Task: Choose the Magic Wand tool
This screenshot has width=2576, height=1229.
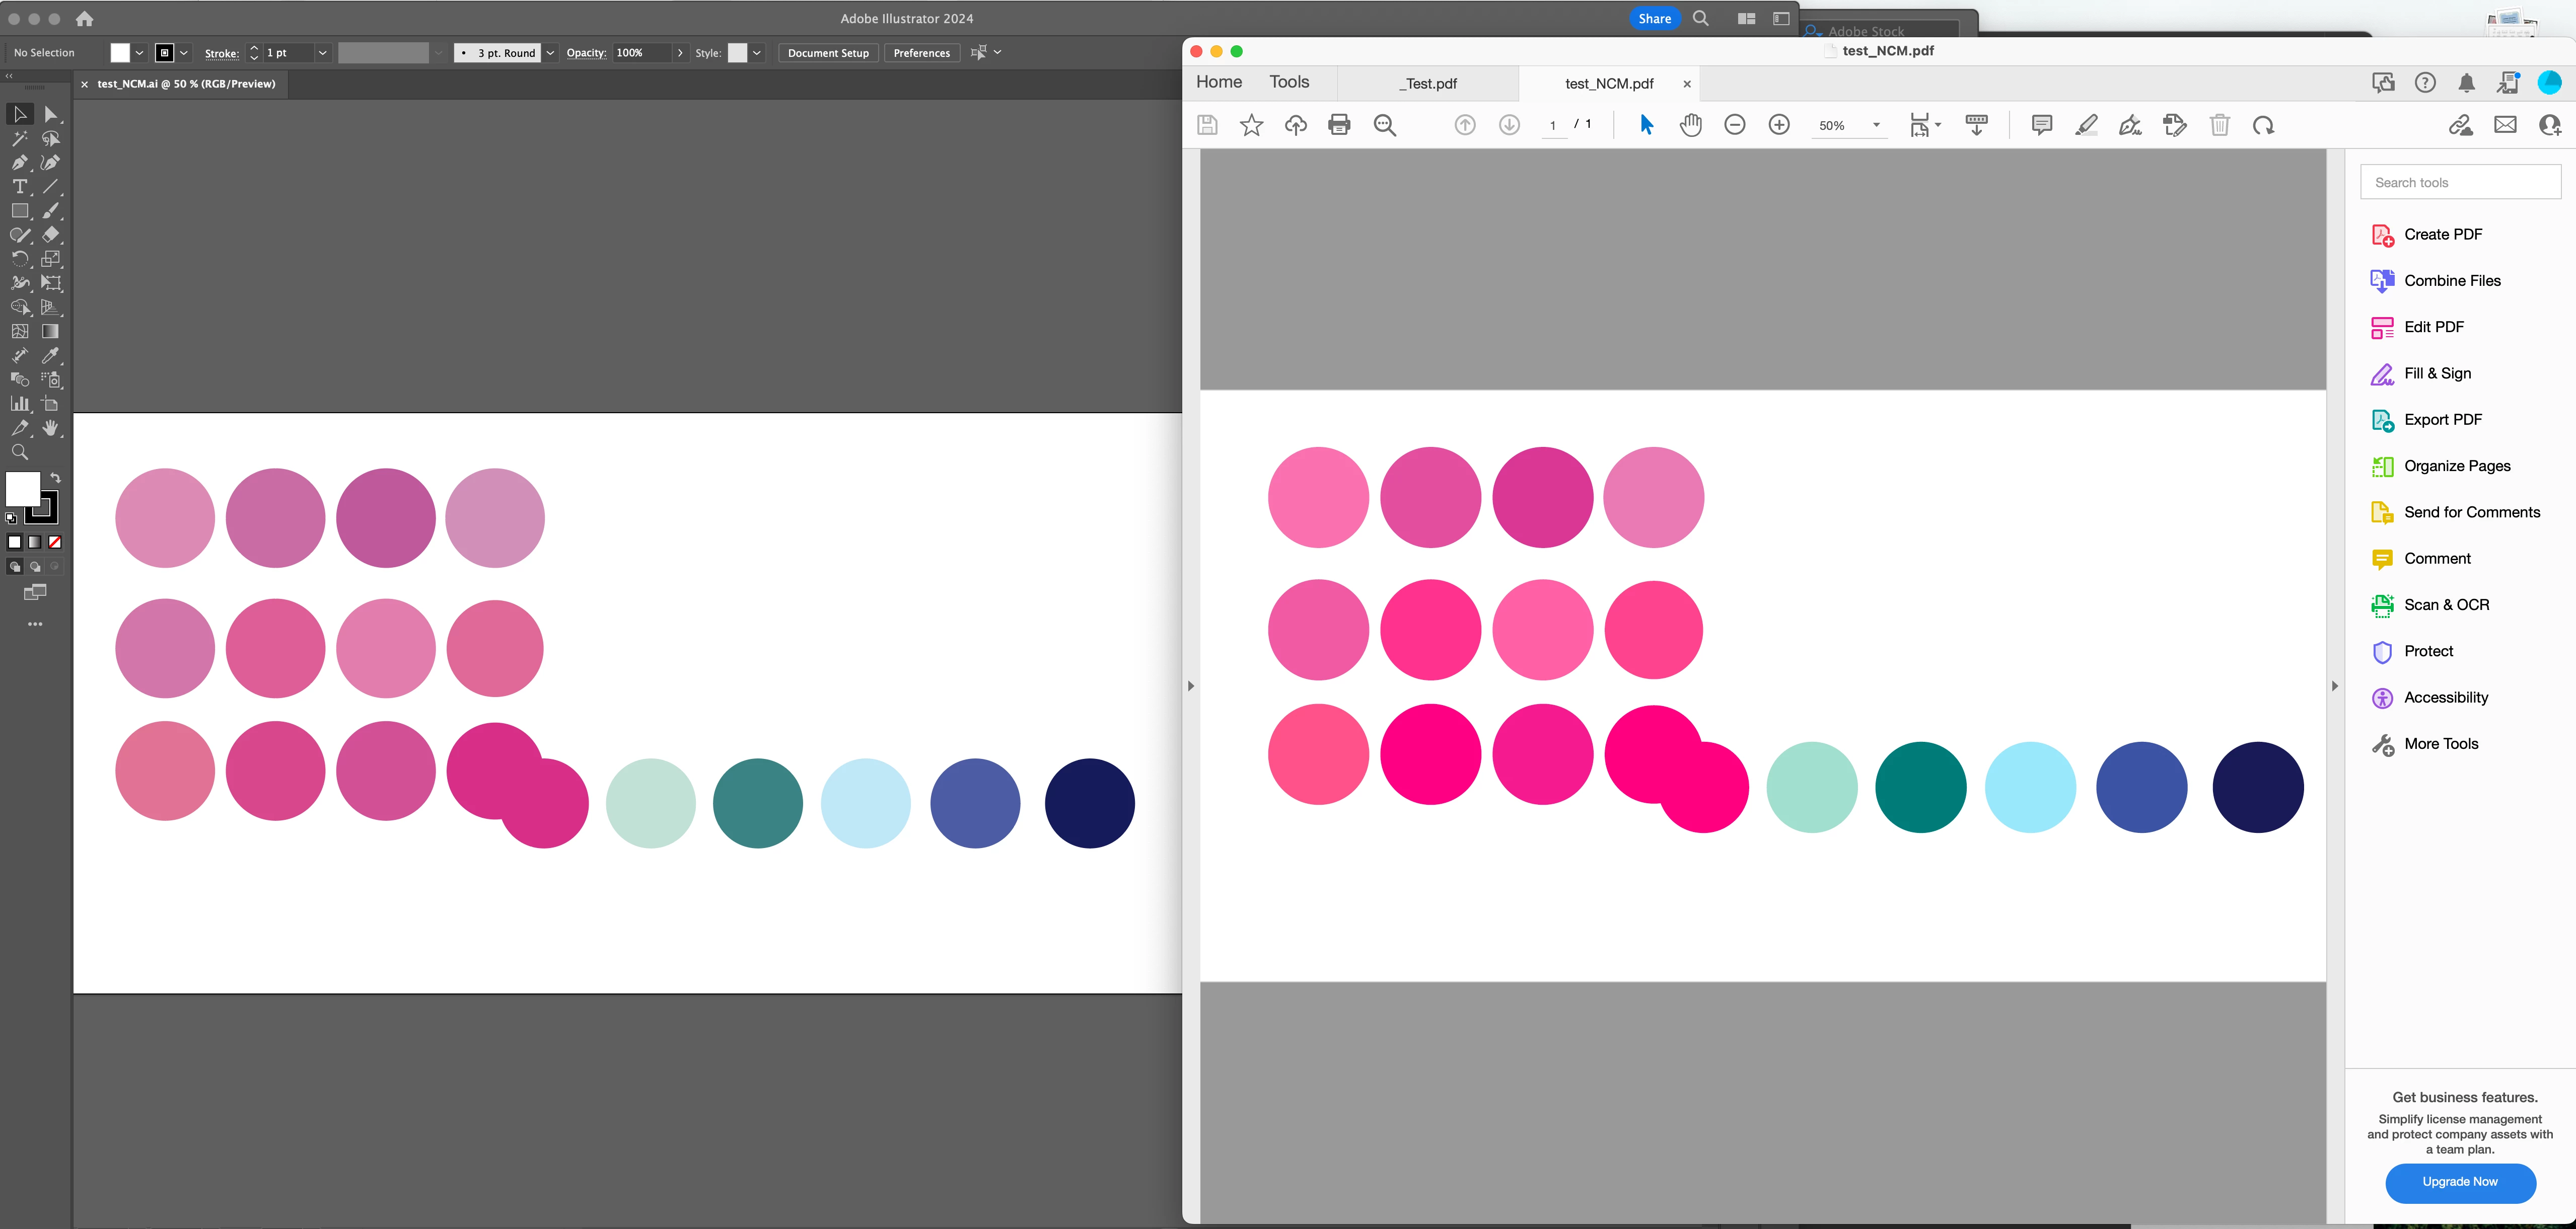Action: click(19, 139)
